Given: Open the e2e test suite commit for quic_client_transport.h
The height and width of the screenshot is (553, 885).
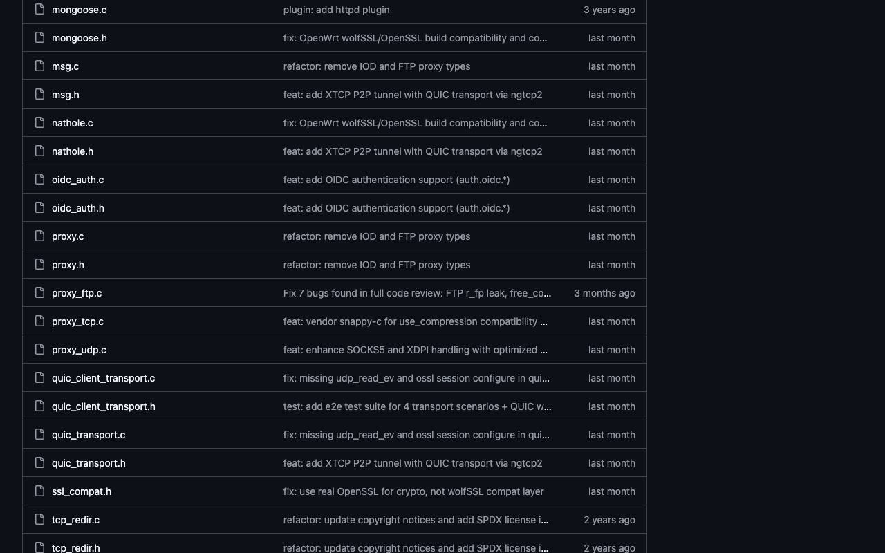Looking at the screenshot, I should tap(417, 406).
